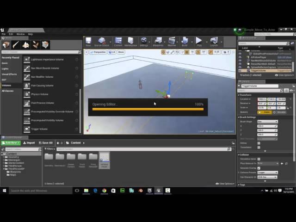Select the scale gizmo tool in viewport
Screen dimensions: 296x222
coord(173,52)
